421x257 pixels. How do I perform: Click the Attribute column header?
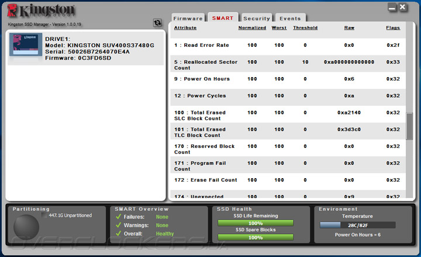(185, 27)
